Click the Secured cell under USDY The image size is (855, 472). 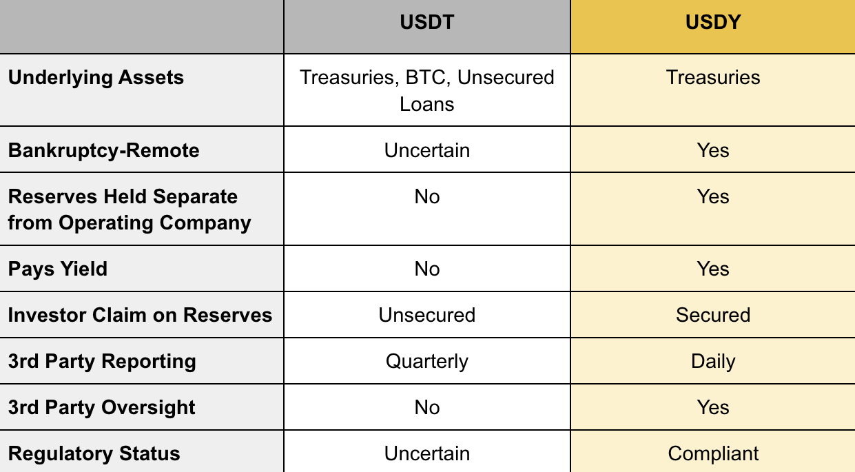tap(712, 315)
